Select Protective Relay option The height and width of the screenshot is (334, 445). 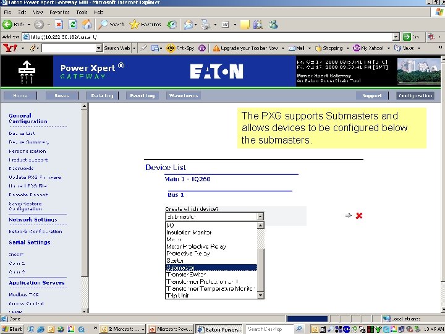(x=211, y=254)
